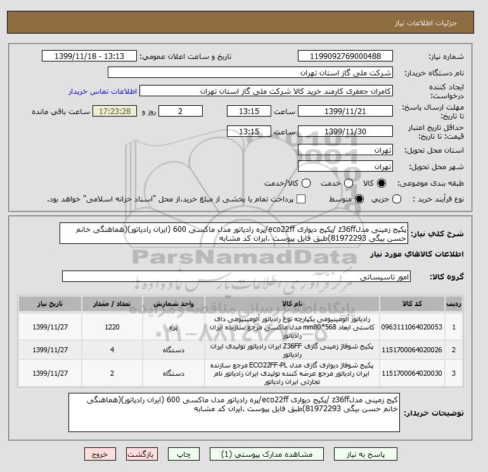Click the remaining time countdown 17:23:28
This screenshot has width=488, height=472.
coord(115,111)
